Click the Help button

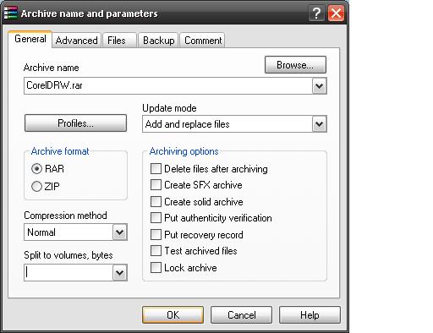310,314
